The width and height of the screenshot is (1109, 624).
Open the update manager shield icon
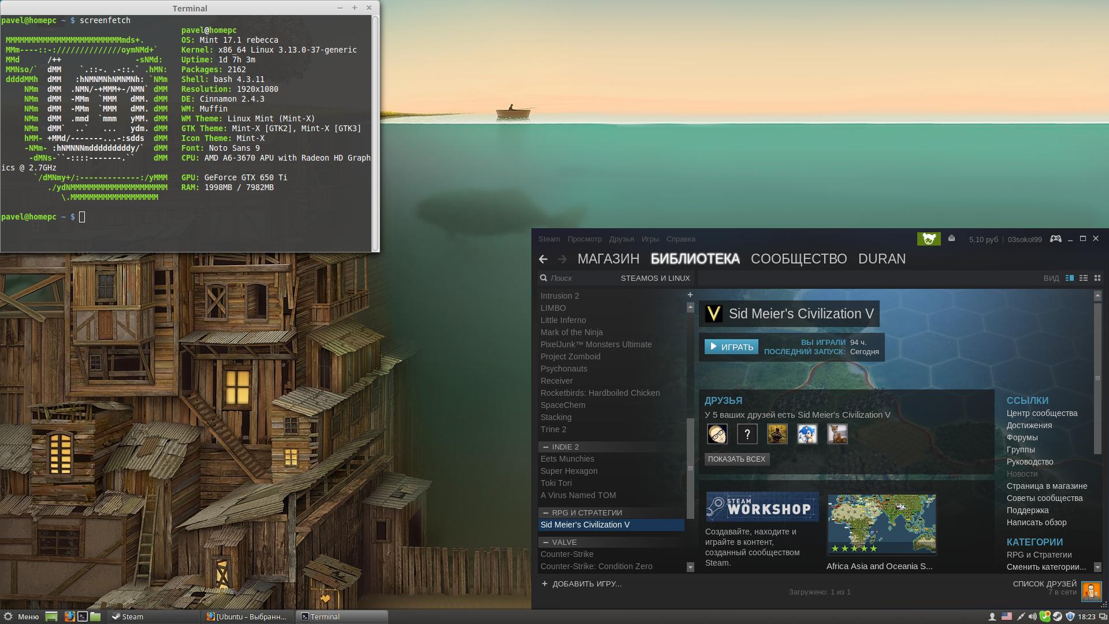coord(1070,616)
